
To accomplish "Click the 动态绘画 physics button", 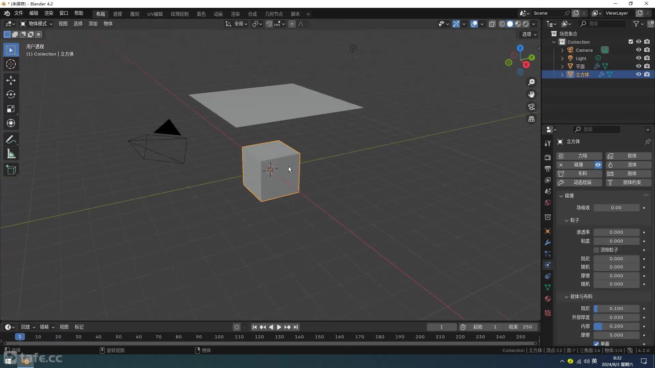I will click(579, 183).
